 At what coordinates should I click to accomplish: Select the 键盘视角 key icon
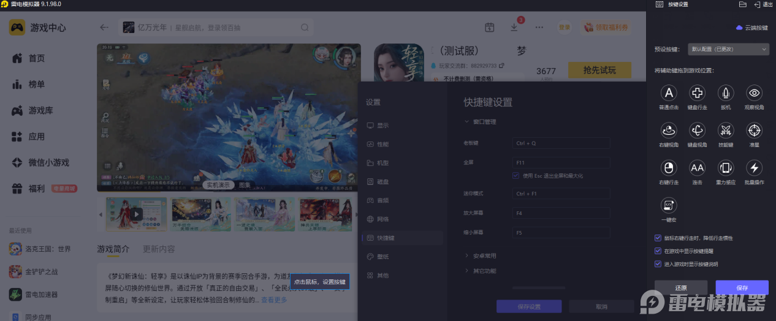(697, 130)
